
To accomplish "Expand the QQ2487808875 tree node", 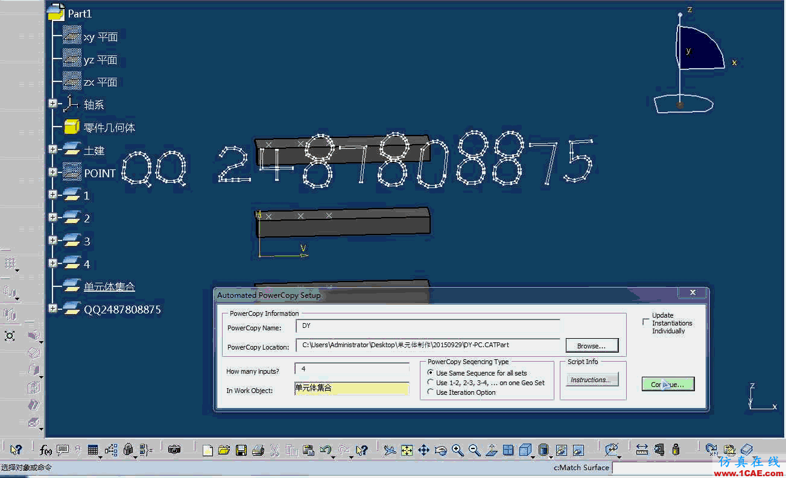I will pos(52,309).
